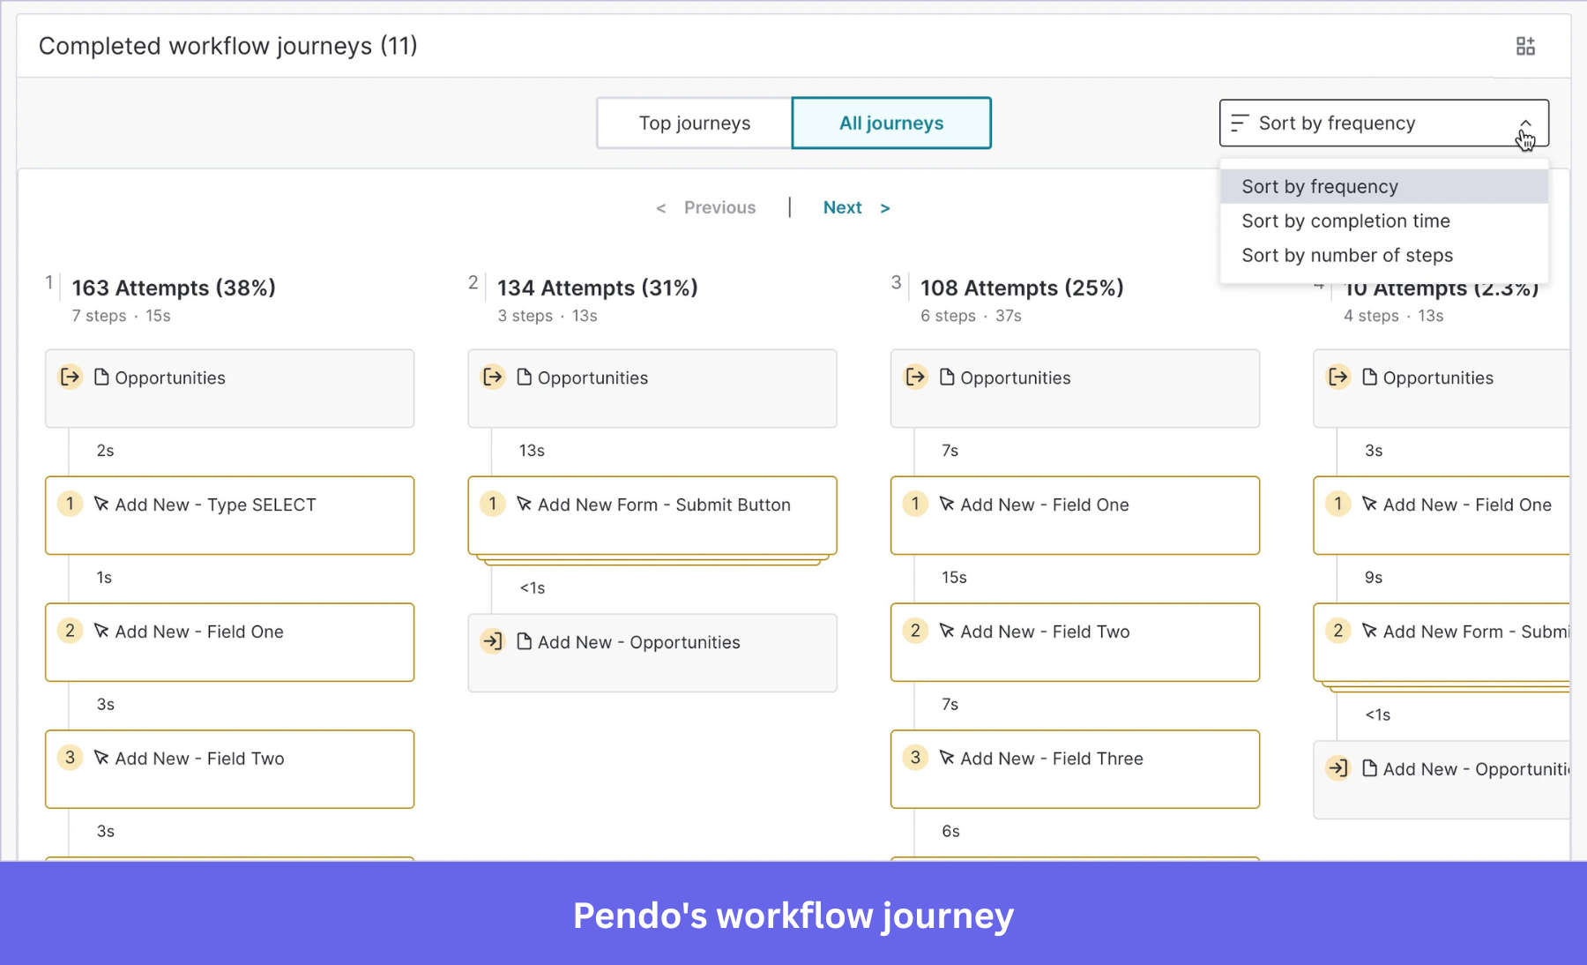Switch to the Top journeys tab
This screenshot has height=965, width=1587.
click(695, 123)
